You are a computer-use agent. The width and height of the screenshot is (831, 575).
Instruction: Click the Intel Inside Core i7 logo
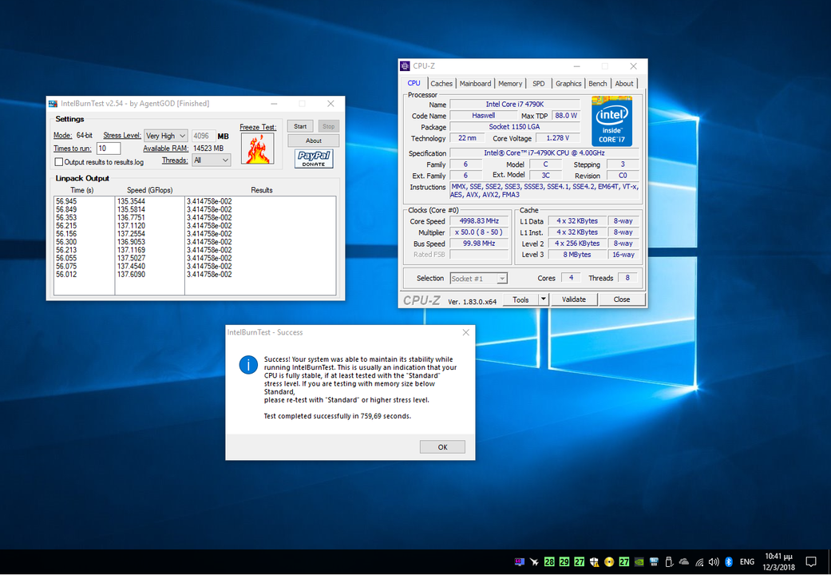point(611,121)
